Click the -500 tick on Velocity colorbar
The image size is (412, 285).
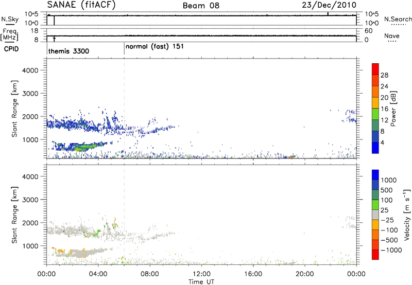(389, 240)
